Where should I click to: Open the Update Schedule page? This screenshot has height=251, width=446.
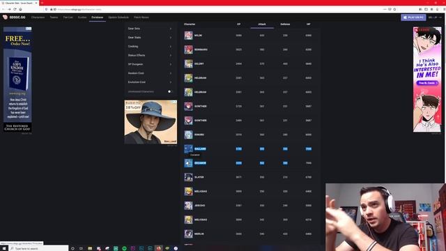118,17
